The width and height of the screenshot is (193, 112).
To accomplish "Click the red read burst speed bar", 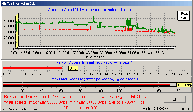I will [87, 85].
